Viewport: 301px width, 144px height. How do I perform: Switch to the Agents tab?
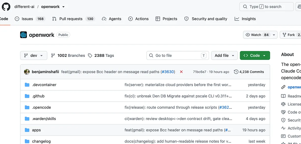112,19
